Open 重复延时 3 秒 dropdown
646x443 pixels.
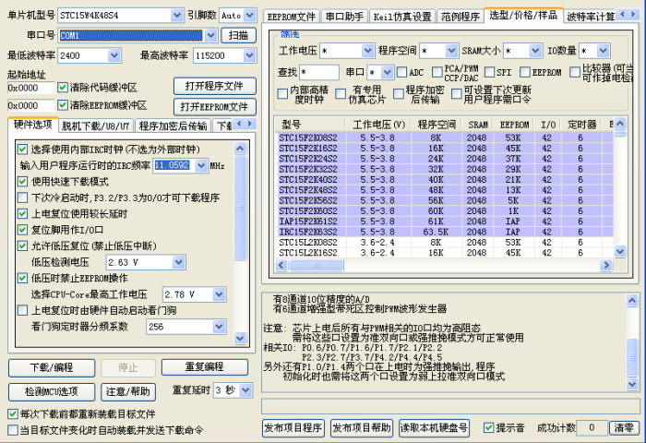point(245,390)
